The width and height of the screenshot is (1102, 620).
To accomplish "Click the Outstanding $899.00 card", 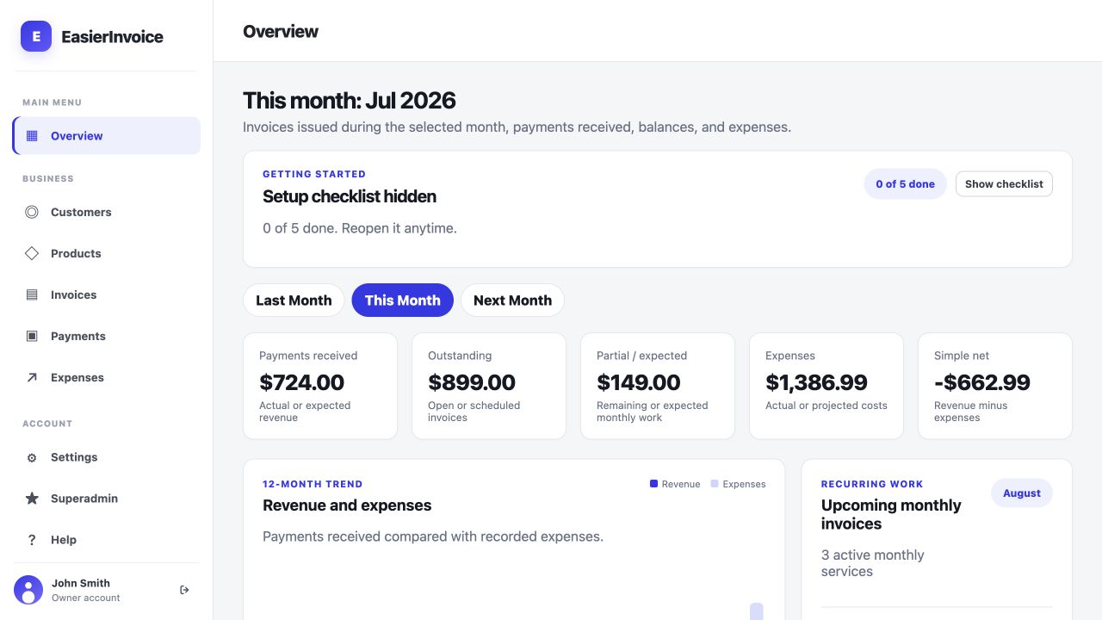I will pos(489,386).
